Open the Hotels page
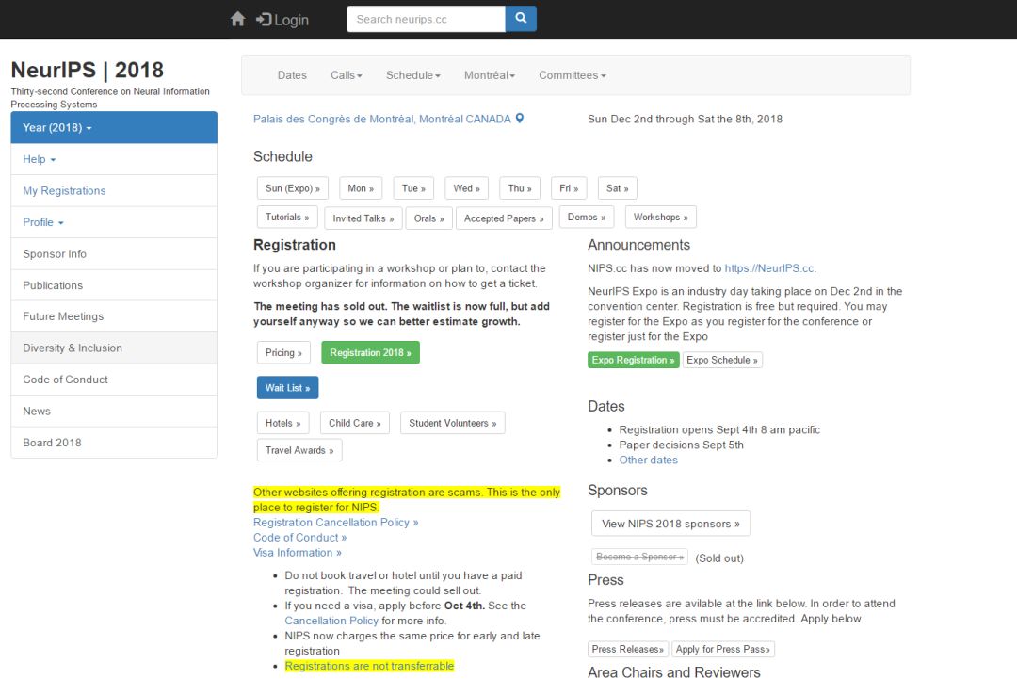 [282, 423]
